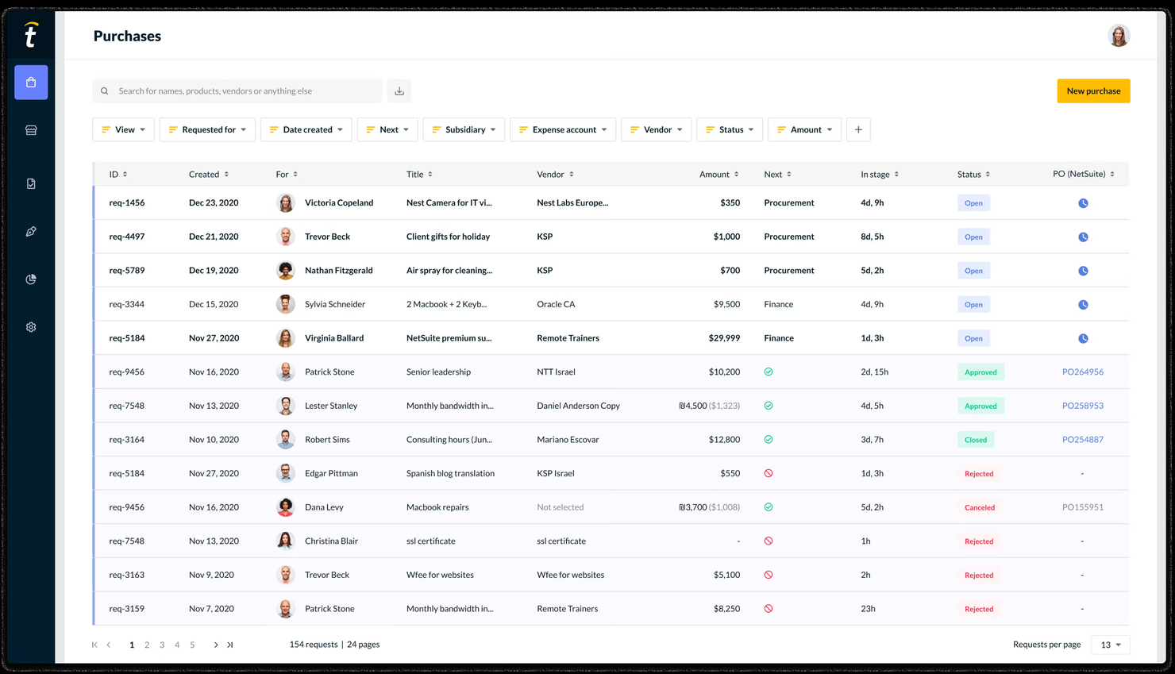Open the analytics pie chart icon in the sidebar
Screen dimensions: 1175x674
tap(31, 279)
